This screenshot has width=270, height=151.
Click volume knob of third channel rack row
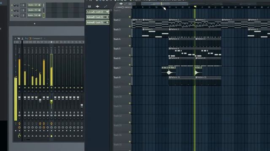click(18, 16)
